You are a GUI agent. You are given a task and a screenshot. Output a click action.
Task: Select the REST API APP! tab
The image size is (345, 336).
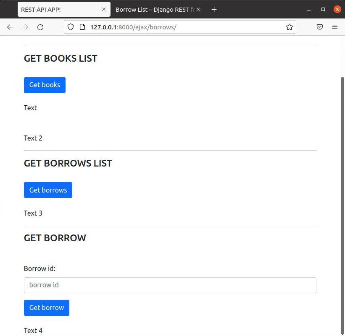[x=59, y=9]
